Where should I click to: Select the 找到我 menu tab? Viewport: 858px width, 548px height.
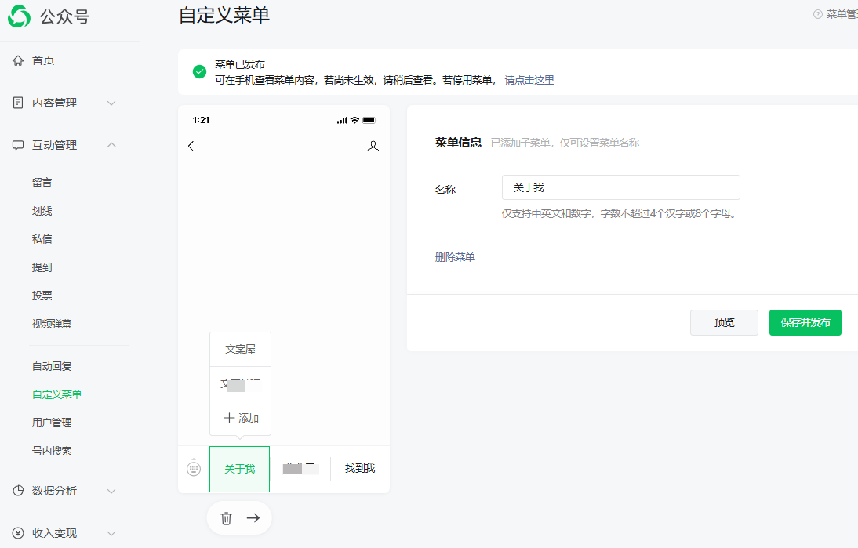coord(360,469)
